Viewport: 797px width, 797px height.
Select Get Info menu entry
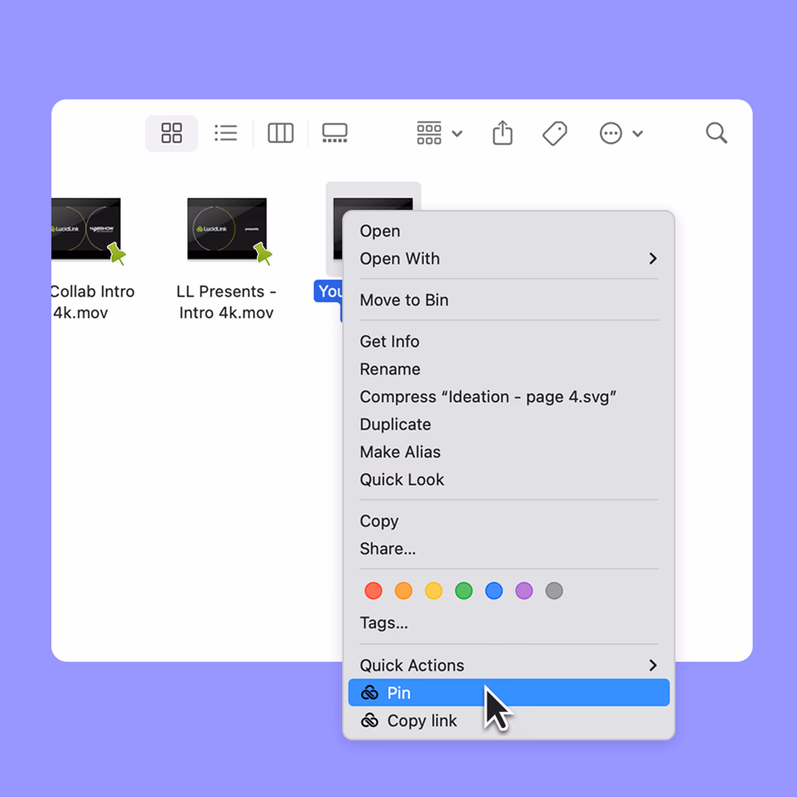pyautogui.click(x=389, y=341)
